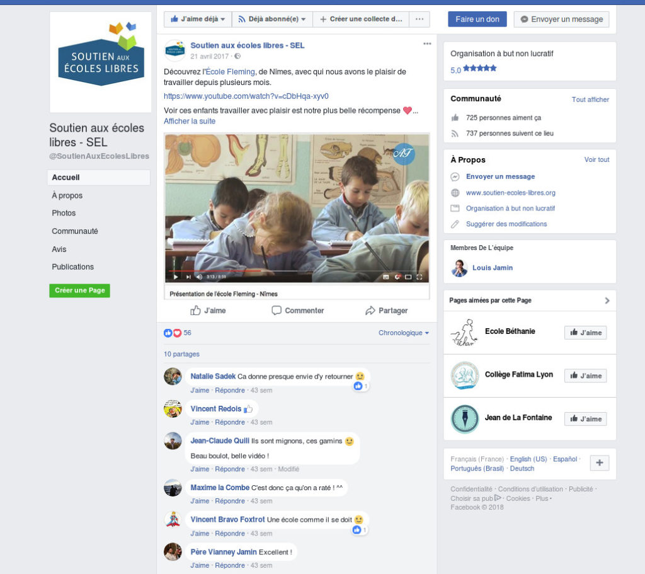Click the post public privacy globe icon
Screen dimensions: 645x574
click(237, 56)
